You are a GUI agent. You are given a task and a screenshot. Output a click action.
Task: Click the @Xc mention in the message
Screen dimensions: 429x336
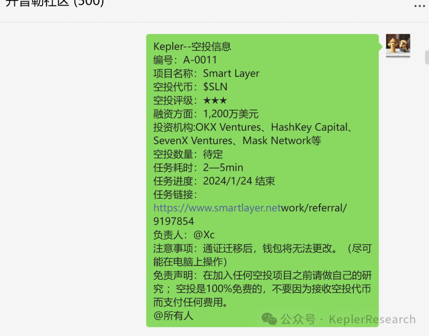pos(204,235)
